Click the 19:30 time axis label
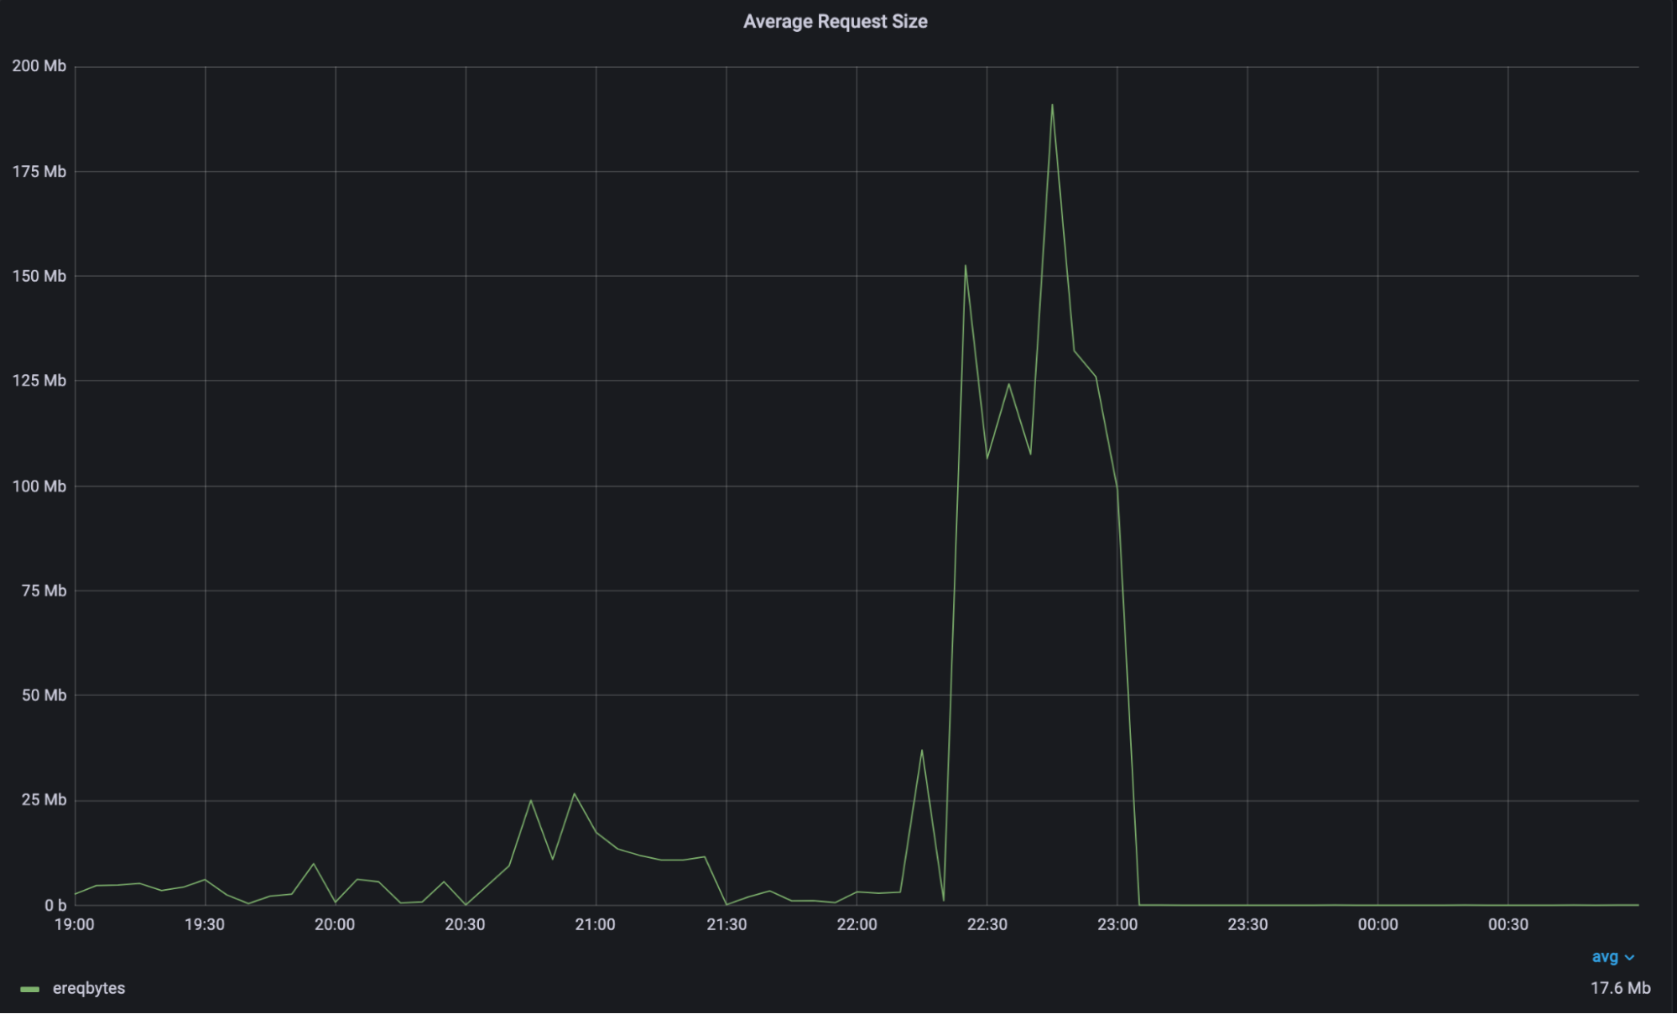Viewport: 1677px width, 1014px height. 205,925
